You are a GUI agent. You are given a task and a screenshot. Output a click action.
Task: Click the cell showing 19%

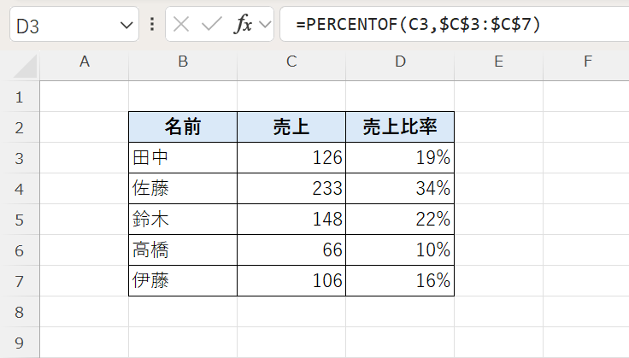[x=400, y=157]
